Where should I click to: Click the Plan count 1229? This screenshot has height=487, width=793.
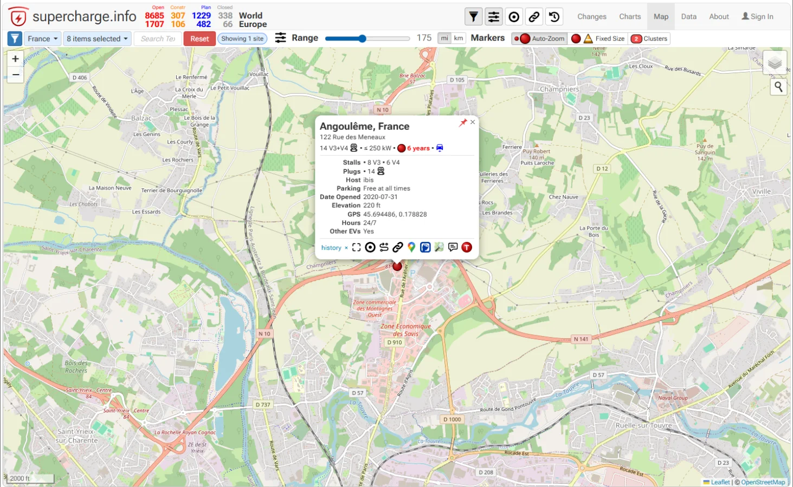pos(201,16)
